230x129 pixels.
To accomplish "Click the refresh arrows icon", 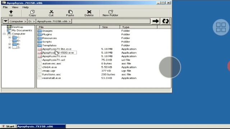I will pyautogui.click(x=165, y=21).
